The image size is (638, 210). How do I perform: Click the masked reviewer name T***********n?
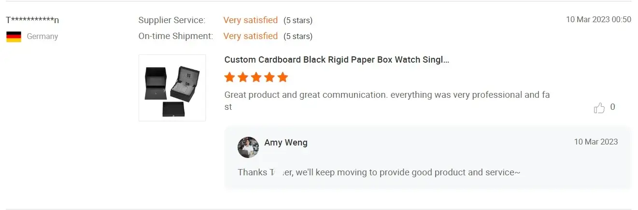tap(33, 20)
